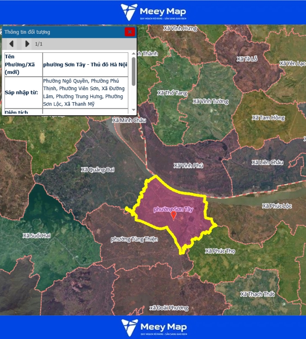Click the Xã Thổ Tang map region
The image size is (306, 339).
(x=172, y=93)
